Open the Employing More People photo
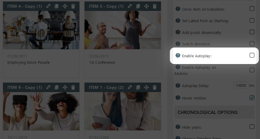 click(41, 30)
